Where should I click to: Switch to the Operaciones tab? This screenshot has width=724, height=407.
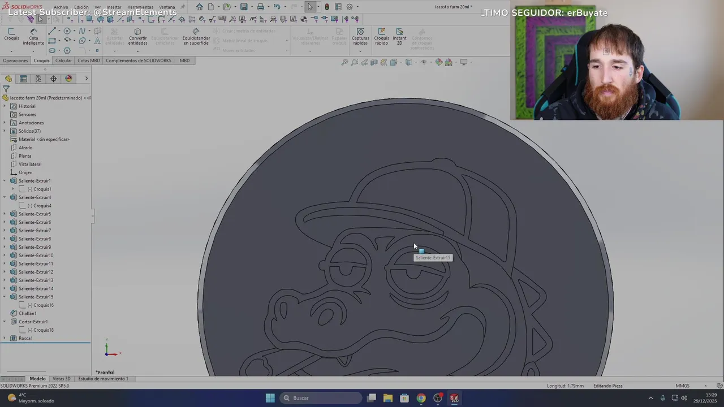15,60
